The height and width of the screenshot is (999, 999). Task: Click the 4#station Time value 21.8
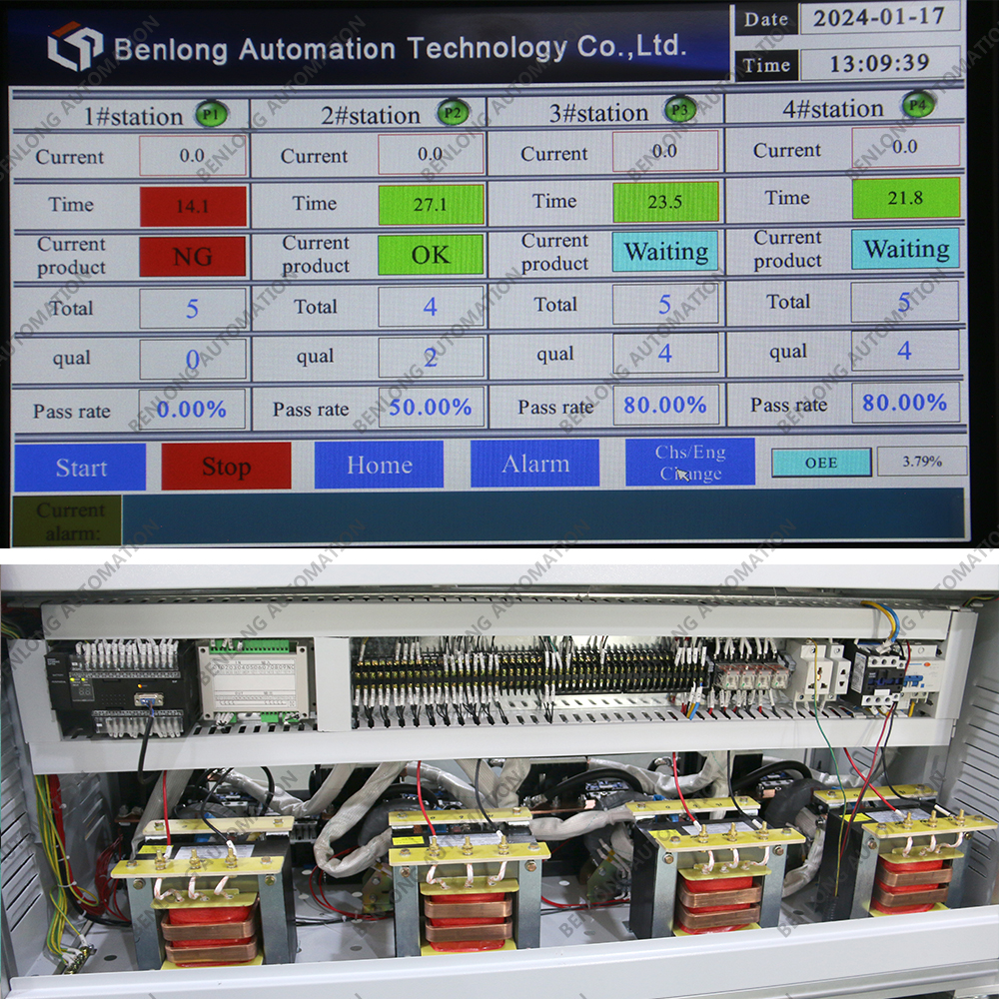pos(905,198)
